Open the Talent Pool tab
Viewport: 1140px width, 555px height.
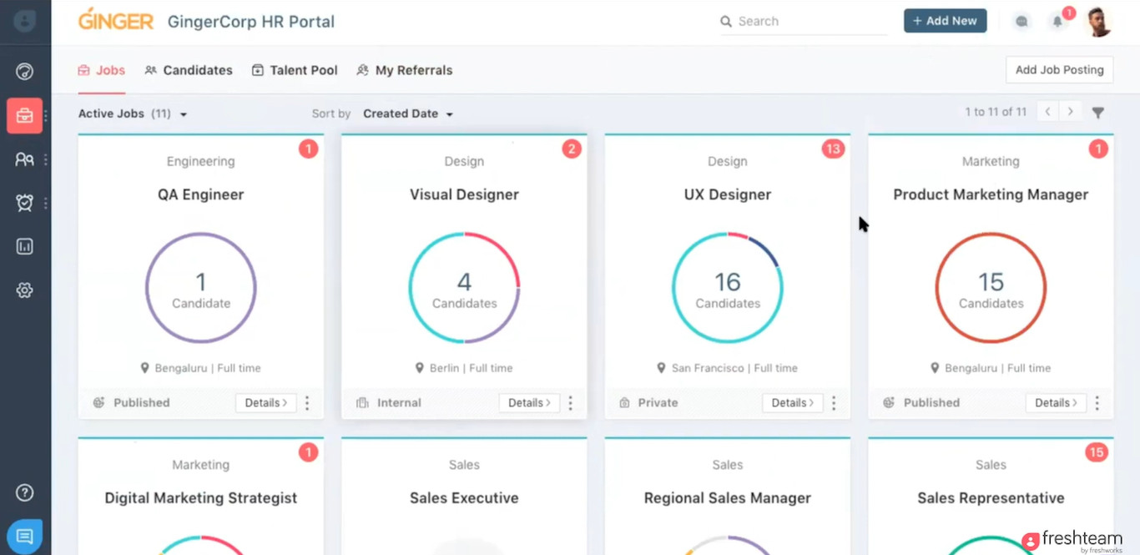click(x=295, y=70)
